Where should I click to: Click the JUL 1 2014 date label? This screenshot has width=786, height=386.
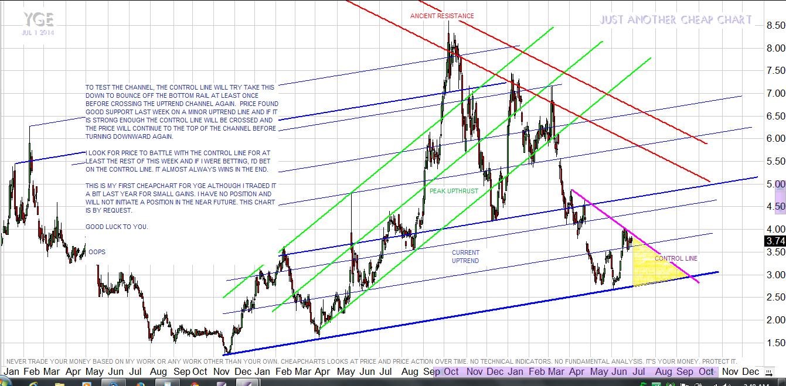pyautogui.click(x=38, y=33)
